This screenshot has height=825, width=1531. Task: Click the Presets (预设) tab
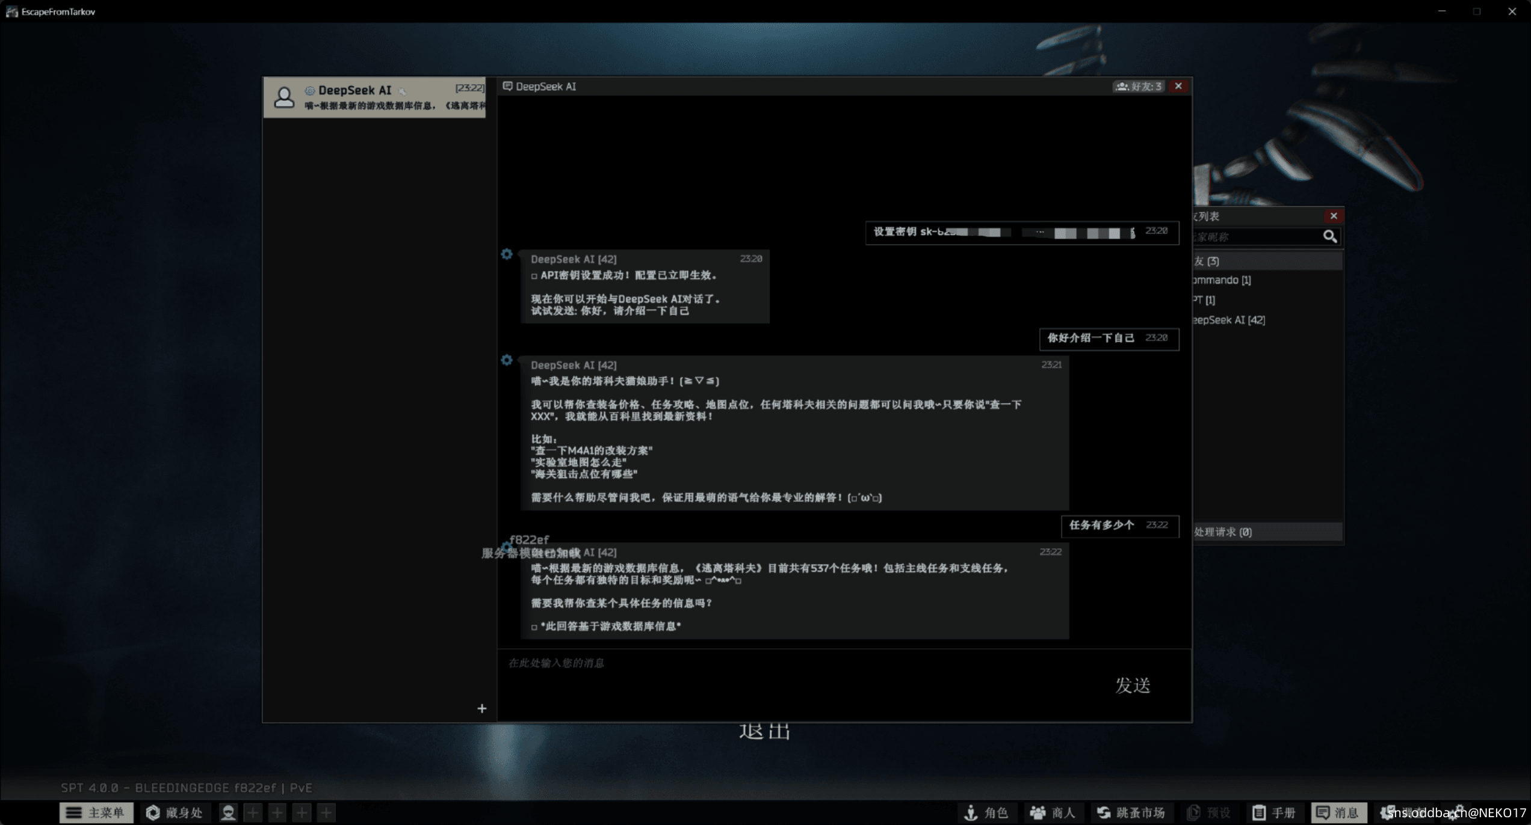tap(1209, 812)
